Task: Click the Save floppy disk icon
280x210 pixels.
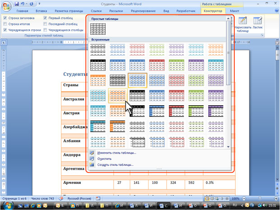Action: click(x=17, y=4)
